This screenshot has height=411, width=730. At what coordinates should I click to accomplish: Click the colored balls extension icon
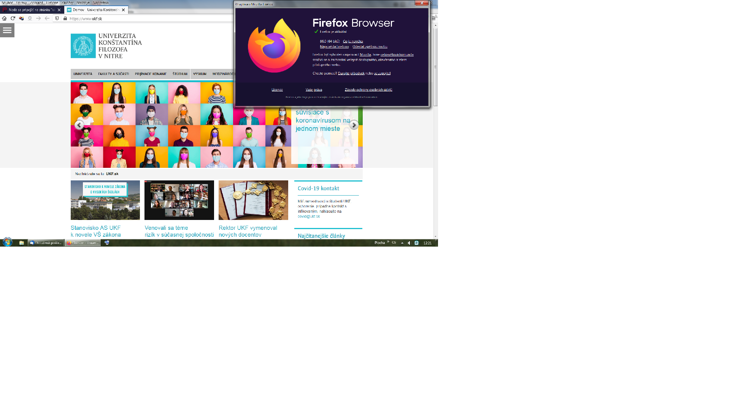click(x=21, y=18)
